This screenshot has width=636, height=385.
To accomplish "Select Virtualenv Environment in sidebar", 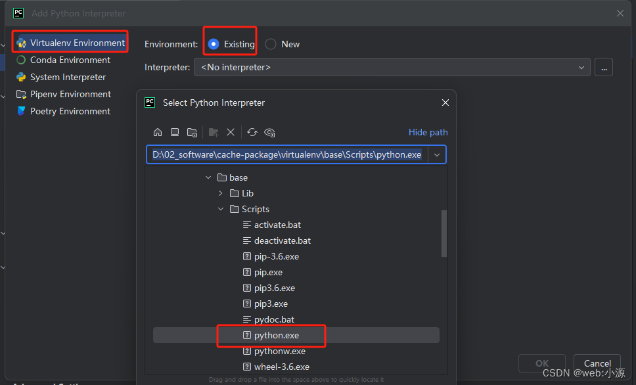I will point(70,43).
